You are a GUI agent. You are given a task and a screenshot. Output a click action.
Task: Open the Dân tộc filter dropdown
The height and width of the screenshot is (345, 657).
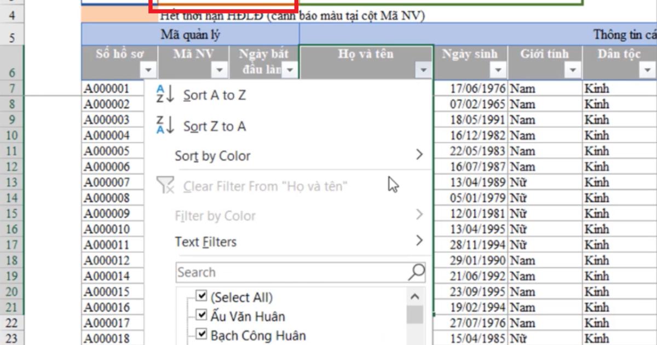coord(646,70)
